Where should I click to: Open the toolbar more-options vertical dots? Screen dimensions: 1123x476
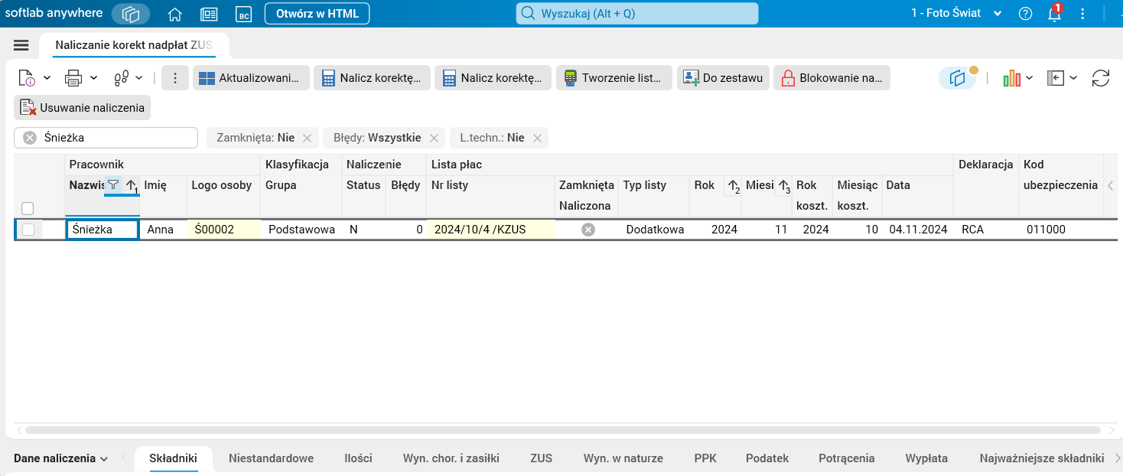point(175,77)
